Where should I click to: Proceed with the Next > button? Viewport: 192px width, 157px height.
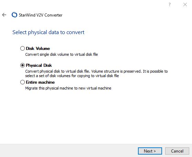[150, 151]
